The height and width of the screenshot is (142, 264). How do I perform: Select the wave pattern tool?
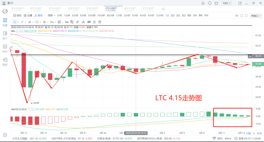tap(52, 22)
